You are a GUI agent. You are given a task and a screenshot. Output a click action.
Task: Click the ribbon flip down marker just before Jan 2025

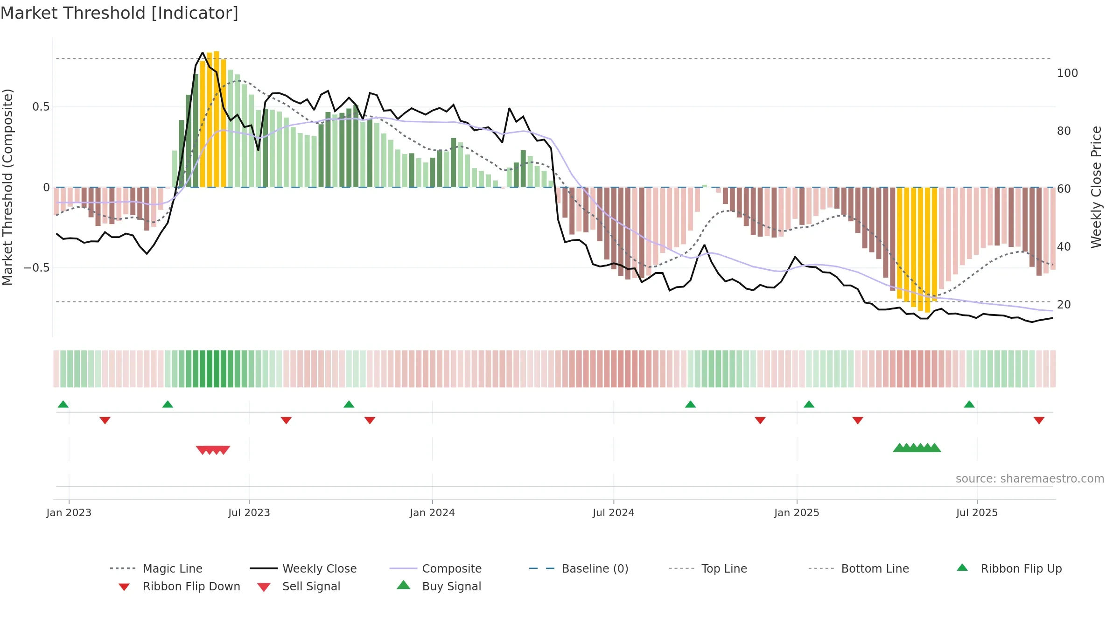point(760,420)
